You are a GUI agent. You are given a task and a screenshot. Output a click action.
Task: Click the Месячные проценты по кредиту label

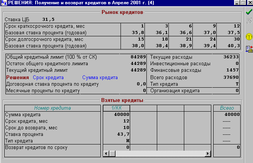coord(43,91)
